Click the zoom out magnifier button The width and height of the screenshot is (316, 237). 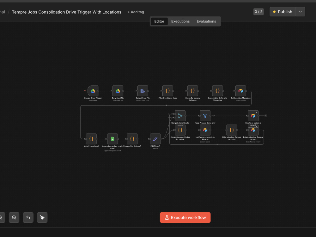coord(14,217)
